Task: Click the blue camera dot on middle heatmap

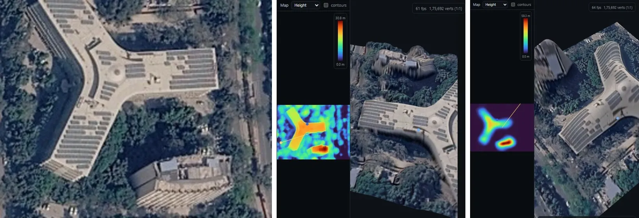Action: [307, 124]
